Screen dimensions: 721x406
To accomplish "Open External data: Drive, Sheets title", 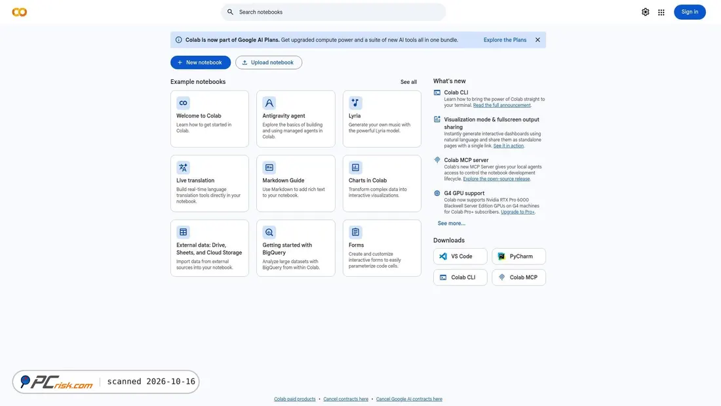I will 209,249.
